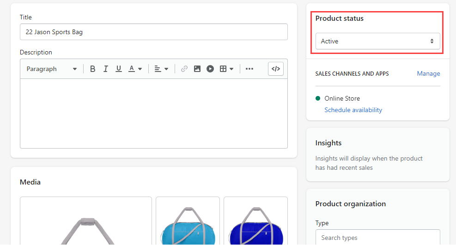
Task: Insert video using the play icon
Action: [210, 69]
